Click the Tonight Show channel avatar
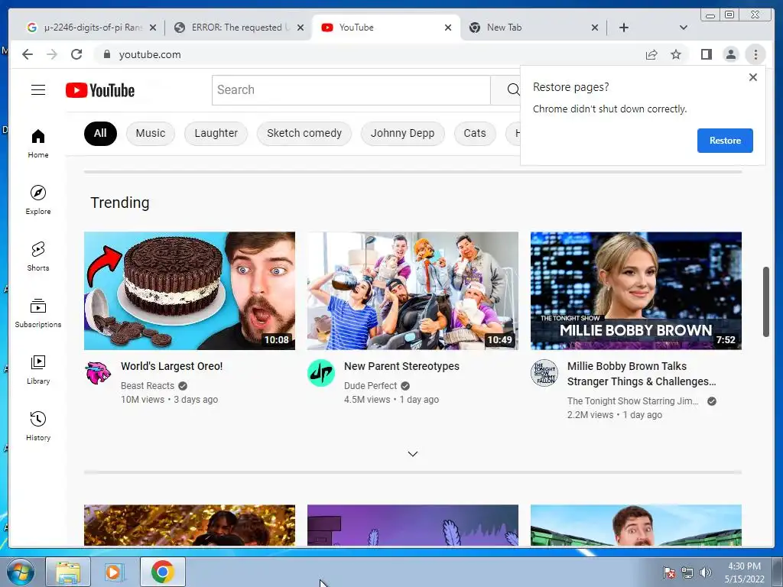This screenshot has width=783, height=587. [544, 373]
